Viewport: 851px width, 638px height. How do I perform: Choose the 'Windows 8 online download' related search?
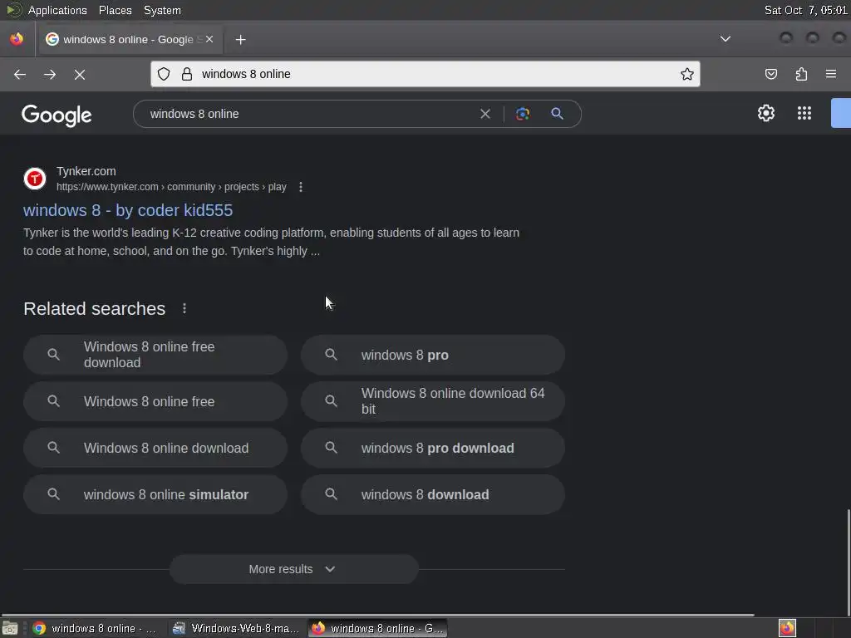point(155,448)
